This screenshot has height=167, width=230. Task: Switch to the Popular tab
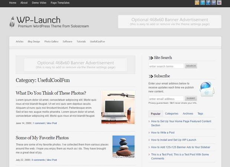[x=156, y=114]
